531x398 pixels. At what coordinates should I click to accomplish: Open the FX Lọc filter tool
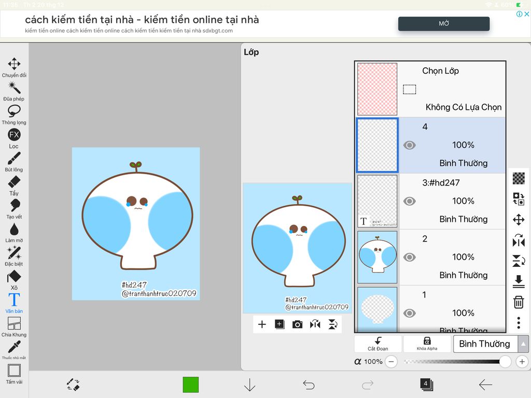[x=14, y=138]
